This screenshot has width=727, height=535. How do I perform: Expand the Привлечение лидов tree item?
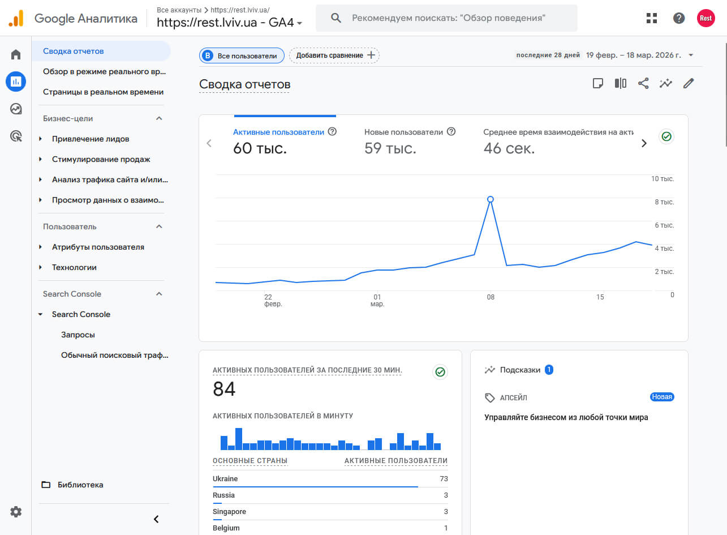coord(40,139)
